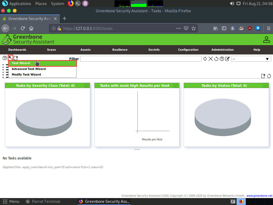Open the volume control in the panel
This screenshot has width=273, height=205.
232,3
